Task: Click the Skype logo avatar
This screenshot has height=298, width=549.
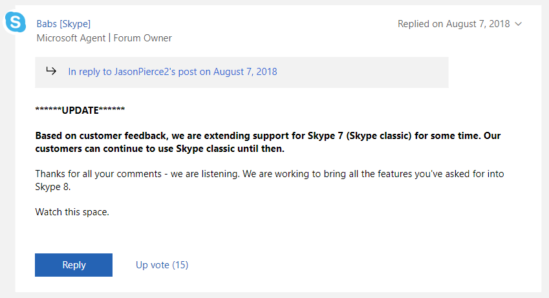Action: pos(16,22)
